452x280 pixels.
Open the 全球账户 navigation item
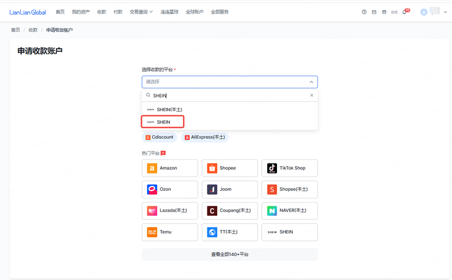click(195, 12)
